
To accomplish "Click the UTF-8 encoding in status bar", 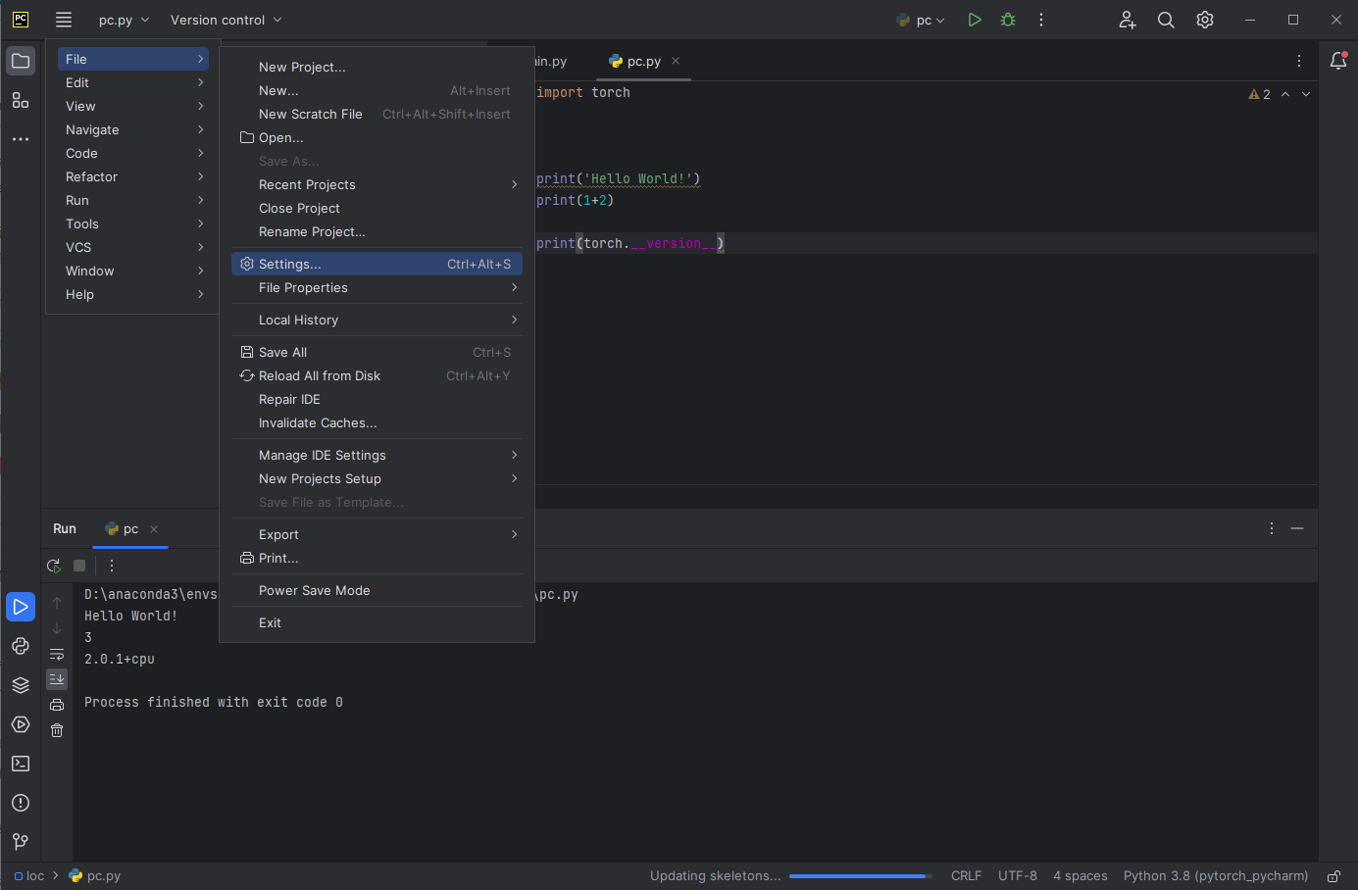I will point(1018,876).
